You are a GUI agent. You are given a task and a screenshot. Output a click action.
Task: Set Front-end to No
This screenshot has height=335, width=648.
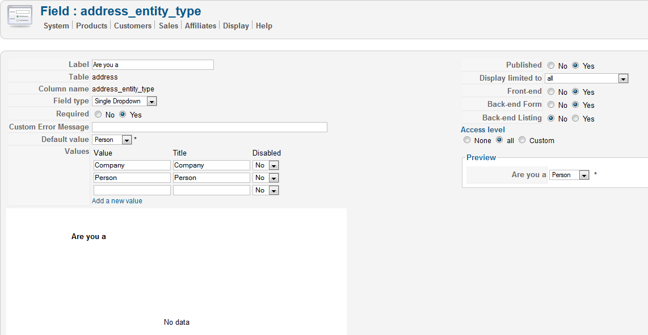pos(551,92)
